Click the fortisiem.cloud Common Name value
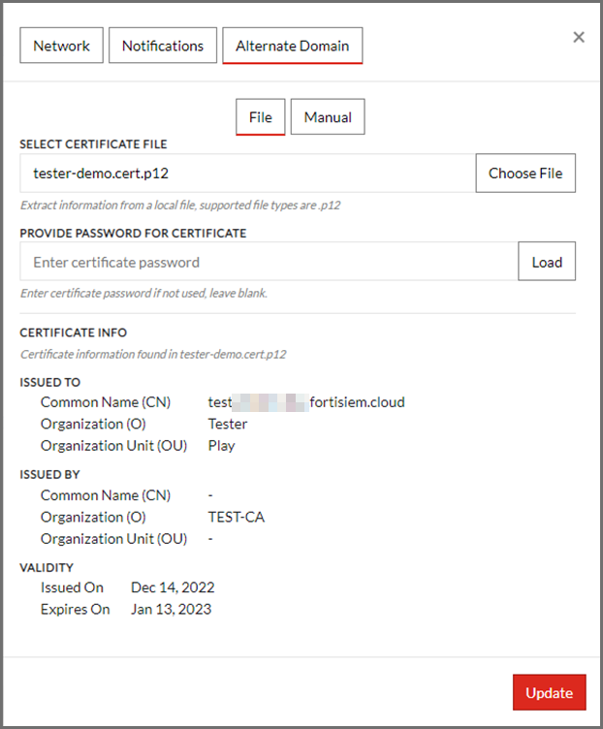This screenshot has height=729, width=603. click(306, 401)
